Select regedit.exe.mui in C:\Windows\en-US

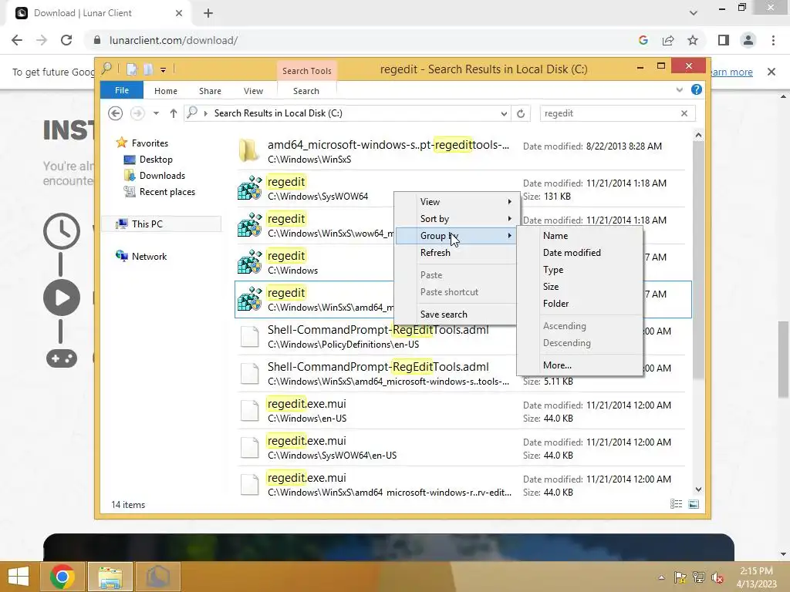coord(461,411)
